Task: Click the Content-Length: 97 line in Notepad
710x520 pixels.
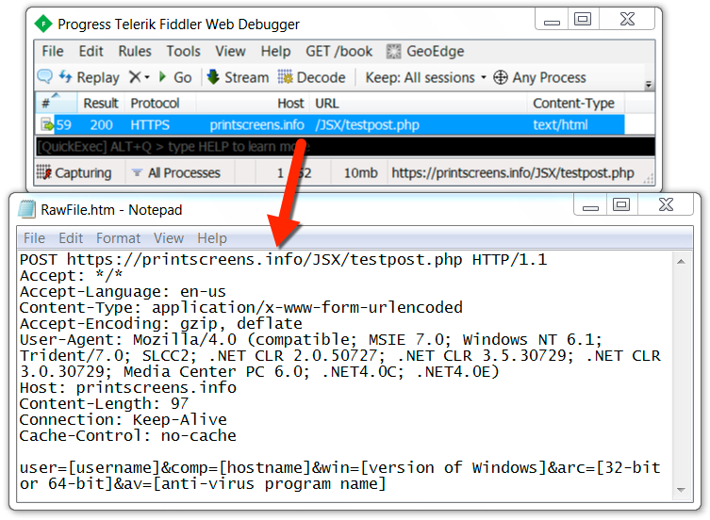Action: pos(104,404)
